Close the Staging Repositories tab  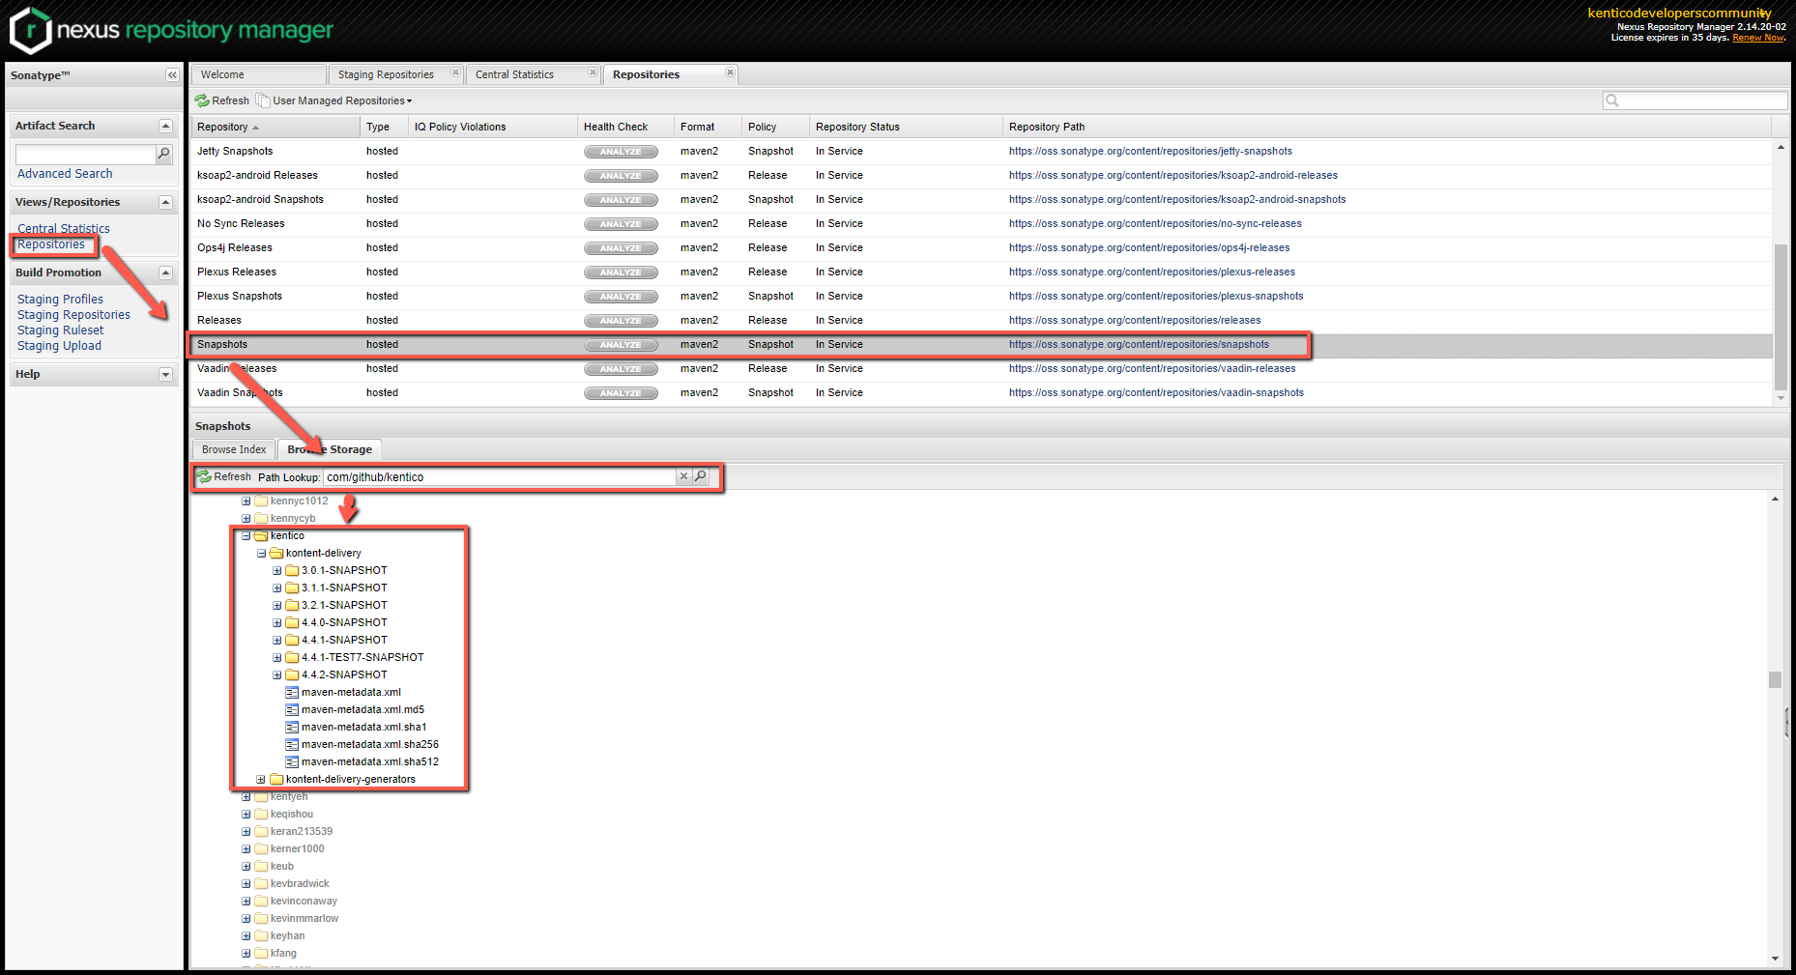tap(455, 72)
